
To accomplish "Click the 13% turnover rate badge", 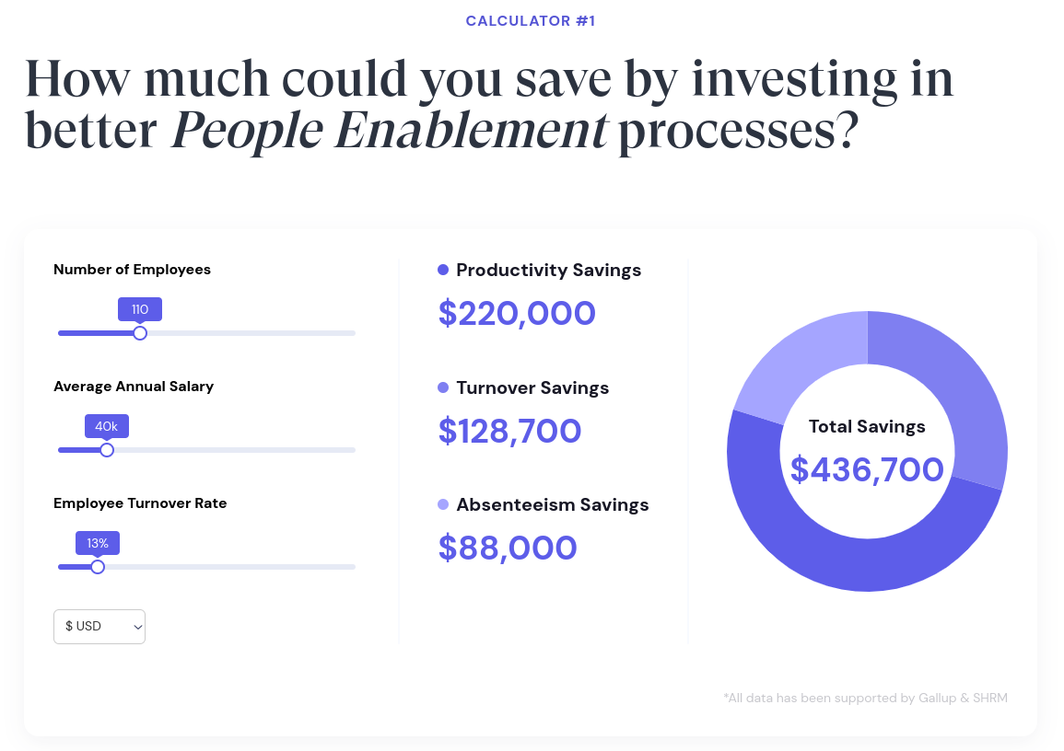I will 97,543.
